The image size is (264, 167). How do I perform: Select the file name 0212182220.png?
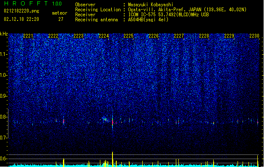click(21, 11)
